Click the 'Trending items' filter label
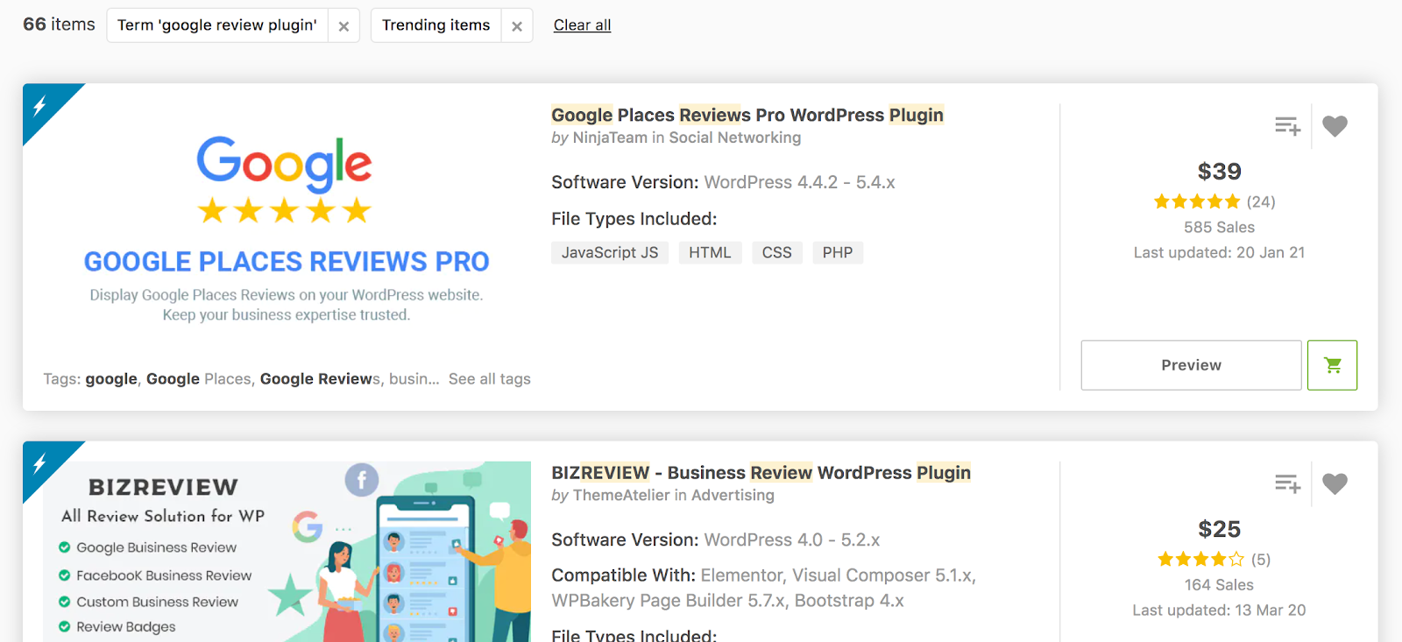Image resolution: width=1402 pixels, height=642 pixels. click(x=435, y=25)
